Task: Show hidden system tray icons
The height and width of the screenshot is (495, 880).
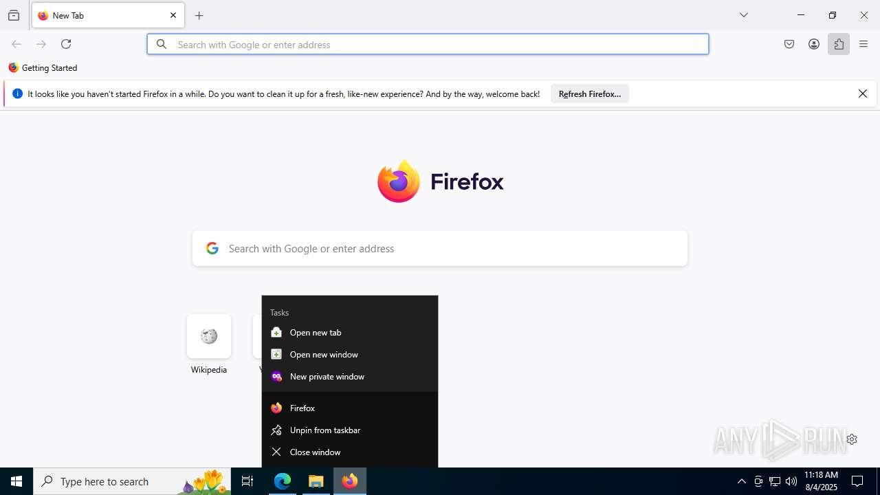Action: click(741, 481)
